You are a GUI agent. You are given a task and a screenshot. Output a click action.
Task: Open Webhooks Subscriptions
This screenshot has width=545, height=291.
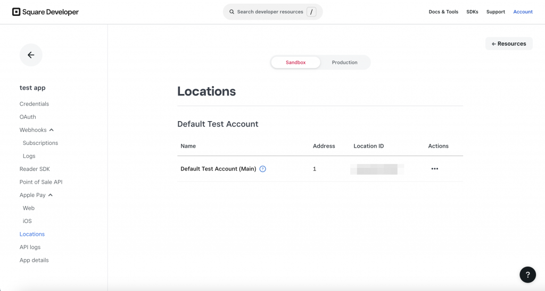pyautogui.click(x=40, y=143)
